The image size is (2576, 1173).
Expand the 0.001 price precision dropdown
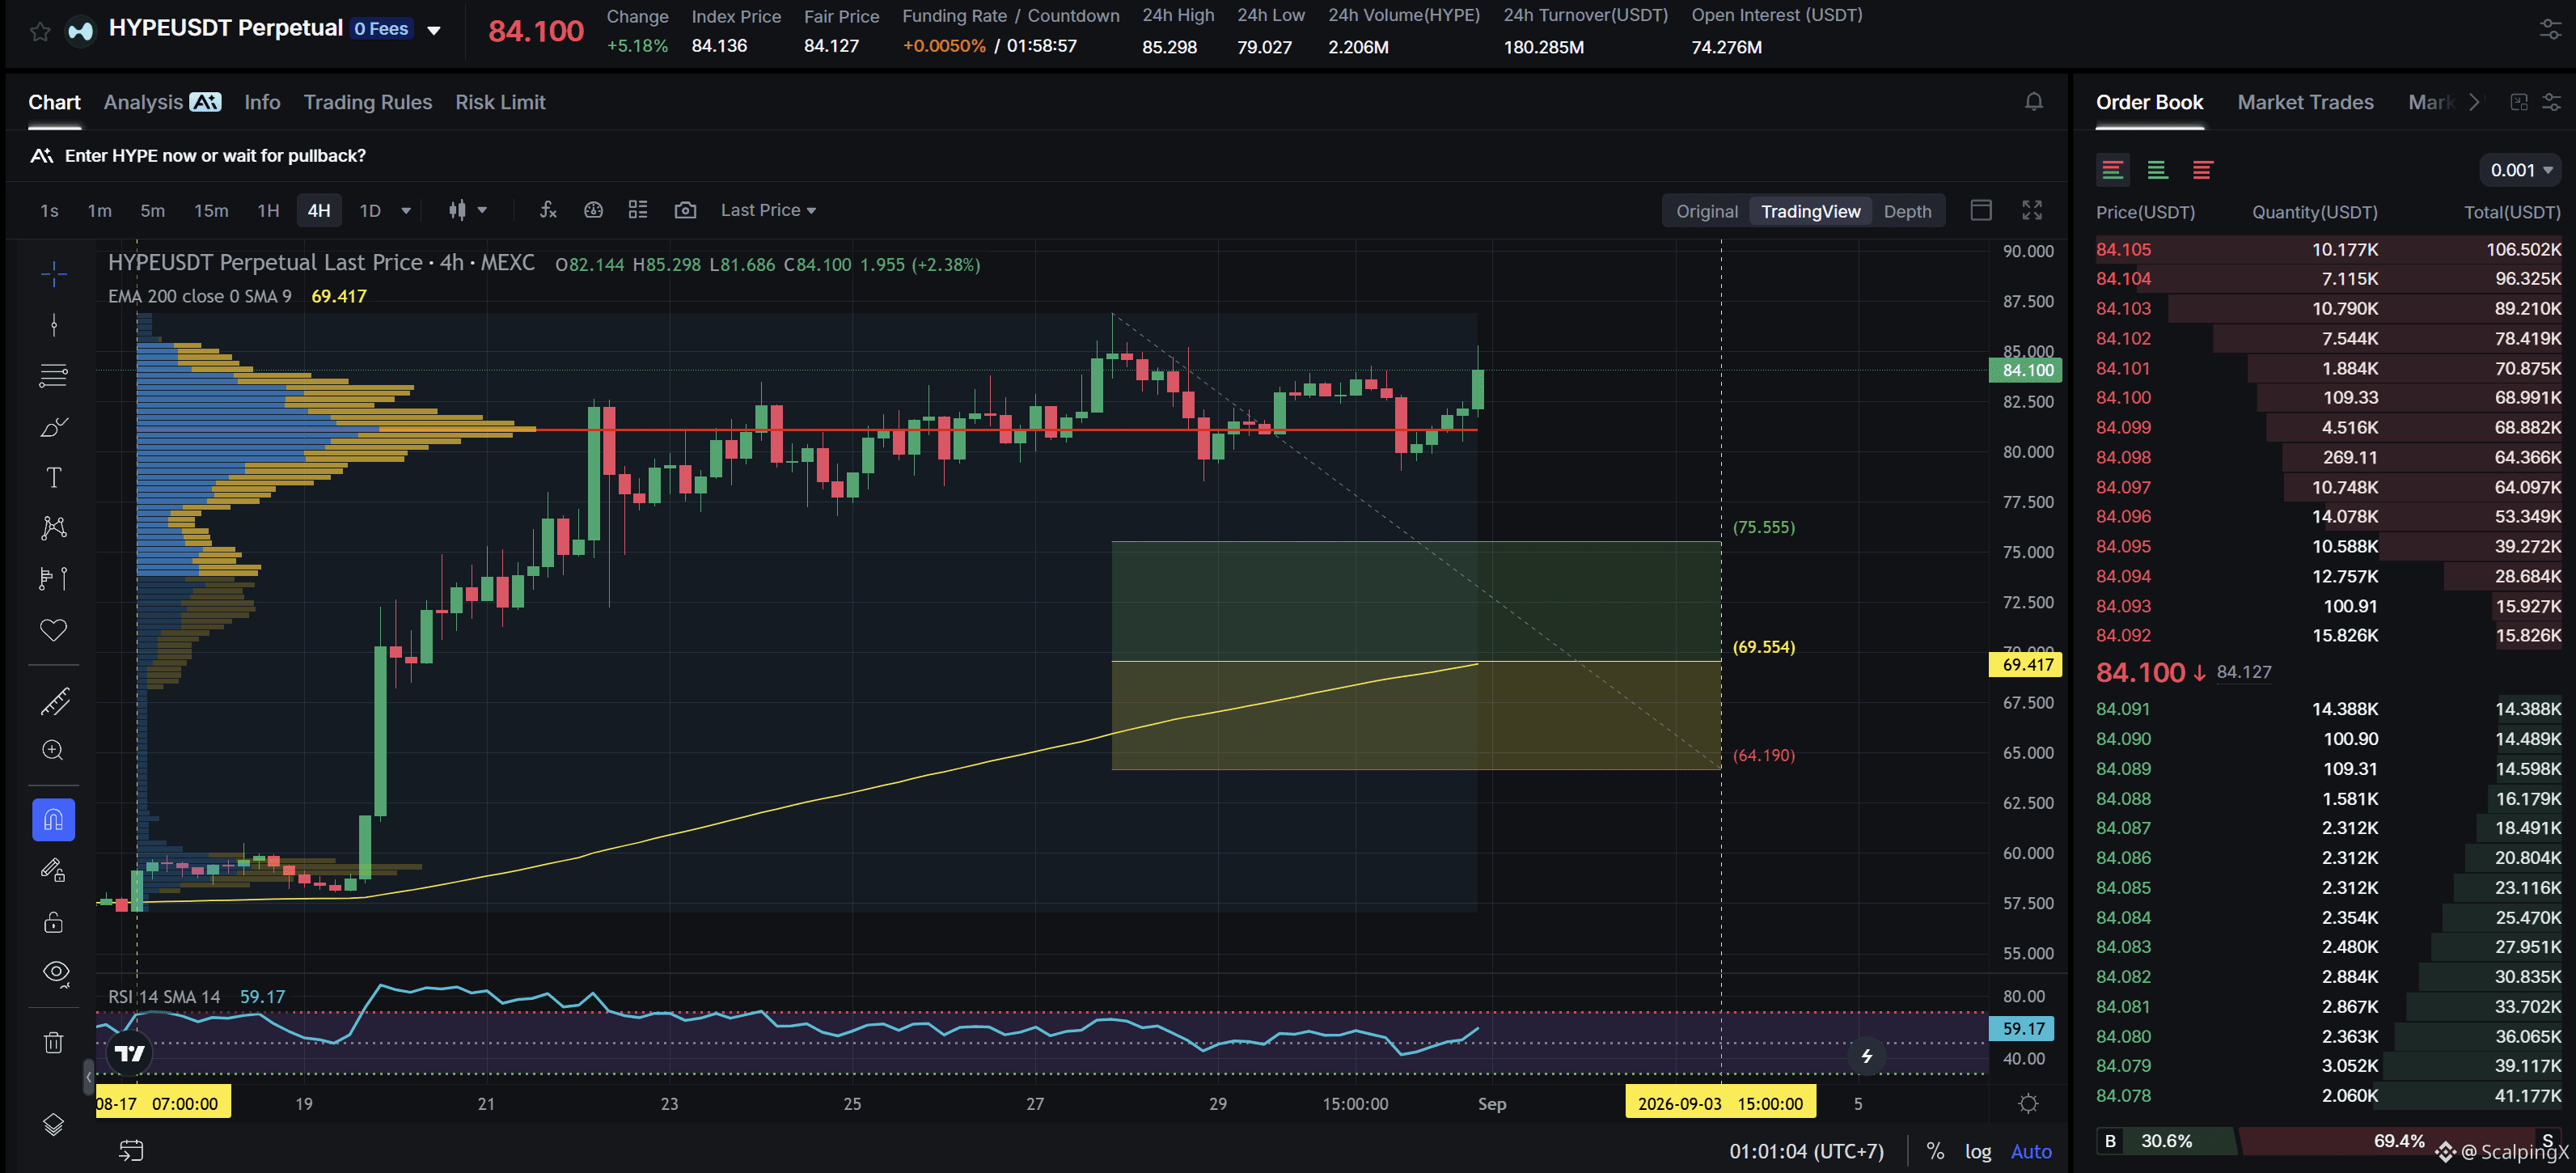2520,170
